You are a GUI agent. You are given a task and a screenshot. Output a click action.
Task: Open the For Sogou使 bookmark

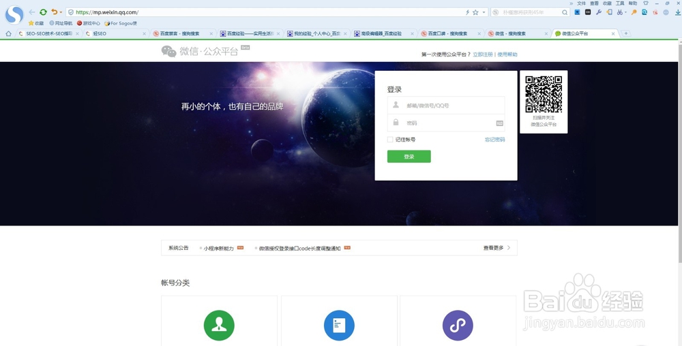(x=121, y=23)
